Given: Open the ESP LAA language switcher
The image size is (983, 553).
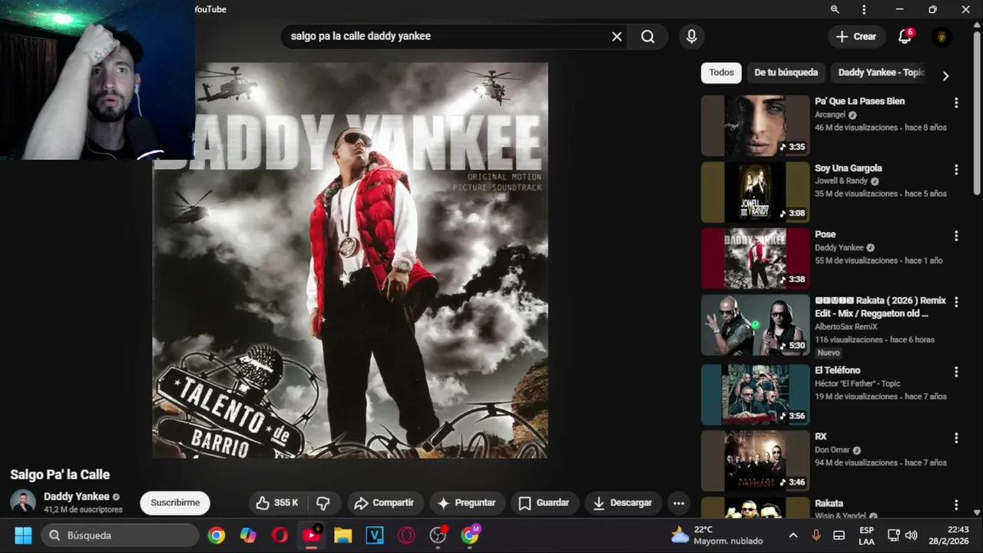Looking at the screenshot, I should pos(866,535).
